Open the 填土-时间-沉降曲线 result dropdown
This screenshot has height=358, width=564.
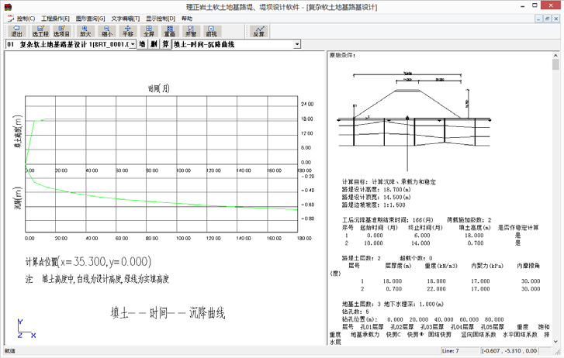[x=297, y=45]
